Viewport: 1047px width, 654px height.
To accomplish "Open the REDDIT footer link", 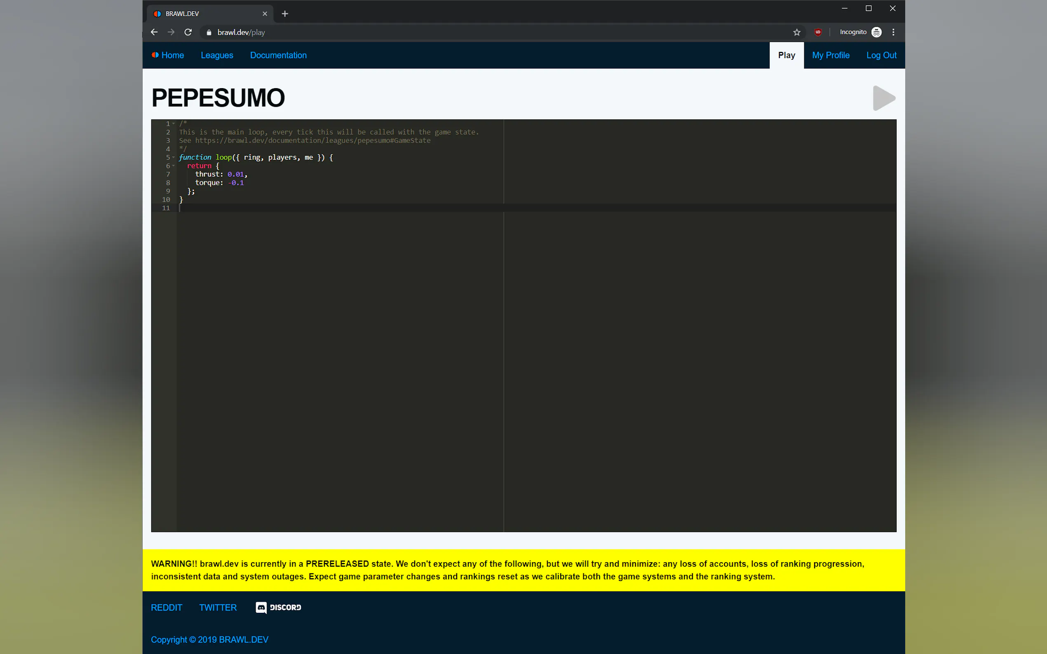I will pyautogui.click(x=167, y=607).
